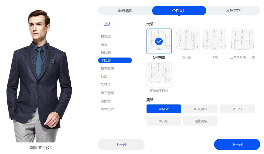
Task: Select the 标准袋盖 pocket style thumbnail
Action: pos(159,41)
